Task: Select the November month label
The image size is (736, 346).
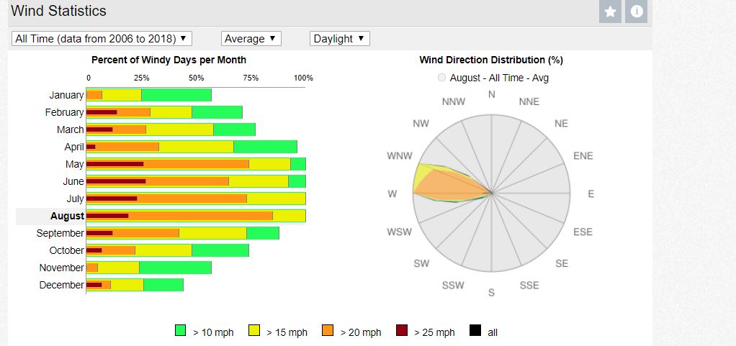Action: (62, 268)
